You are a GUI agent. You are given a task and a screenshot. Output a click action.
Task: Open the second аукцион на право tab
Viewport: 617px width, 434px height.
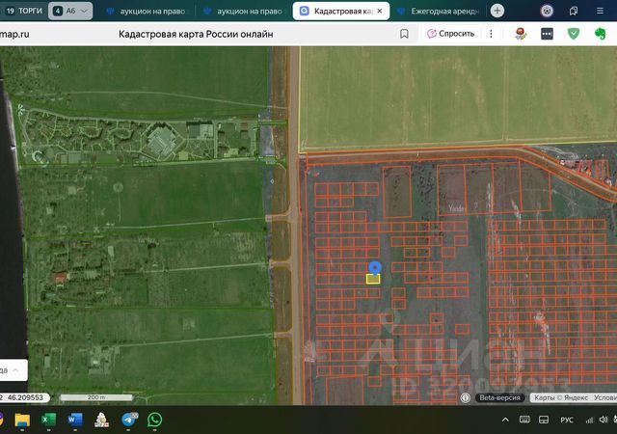pos(244,12)
